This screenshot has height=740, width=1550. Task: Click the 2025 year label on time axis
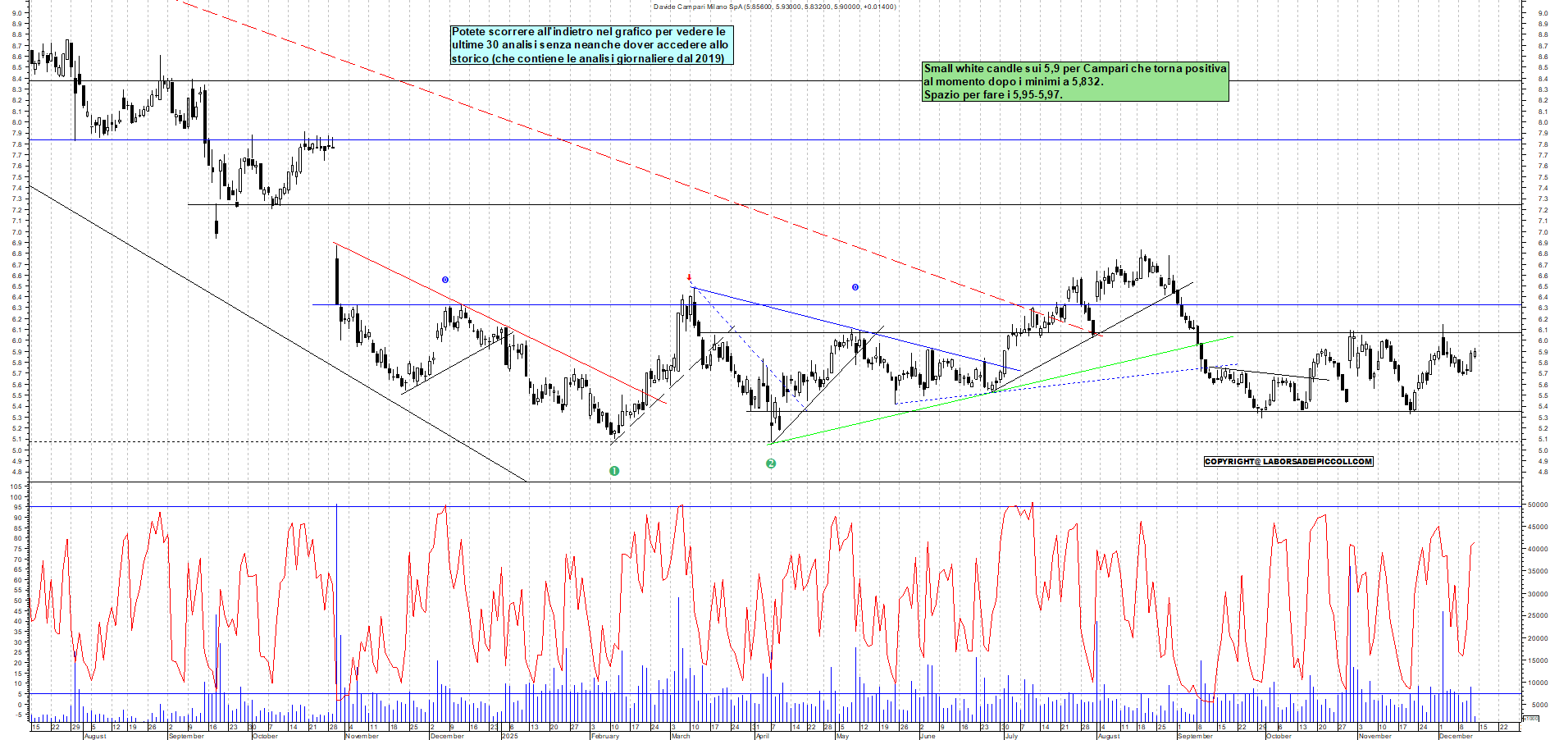click(510, 736)
